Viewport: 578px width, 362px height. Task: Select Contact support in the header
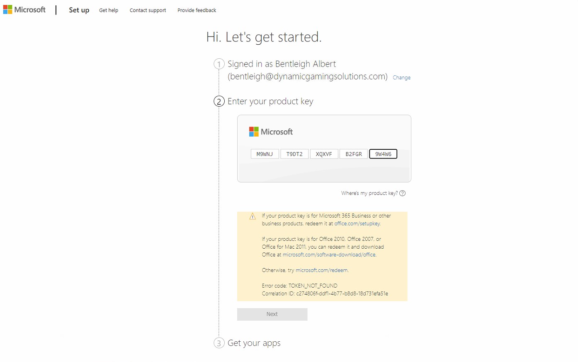pos(148,10)
